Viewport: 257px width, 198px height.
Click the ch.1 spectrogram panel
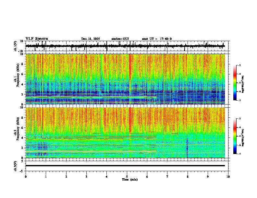(x=125, y=79)
